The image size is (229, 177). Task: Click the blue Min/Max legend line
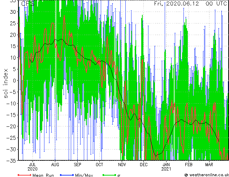[x=67, y=175]
